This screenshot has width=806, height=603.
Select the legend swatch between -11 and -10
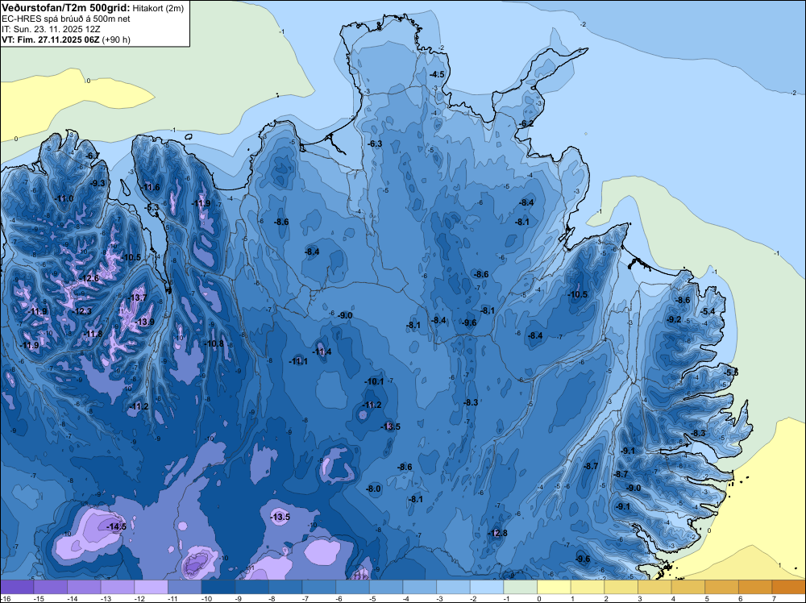[185, 587]
